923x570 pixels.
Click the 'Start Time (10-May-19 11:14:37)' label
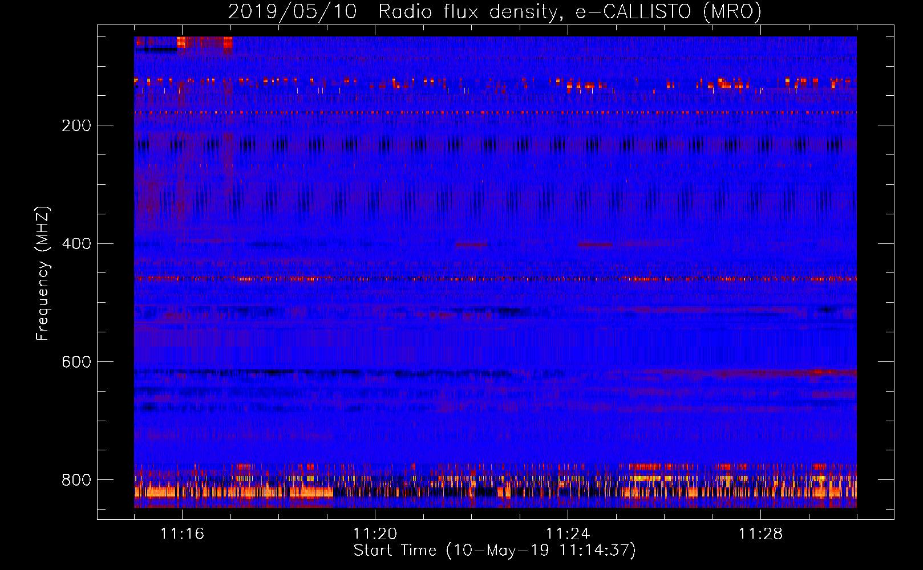coord(495,551)
